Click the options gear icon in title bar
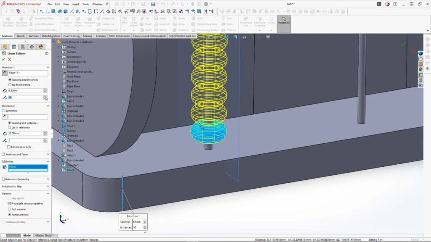Screen dimensions: 431x242 pyautogui.click(x=206, y=4)
